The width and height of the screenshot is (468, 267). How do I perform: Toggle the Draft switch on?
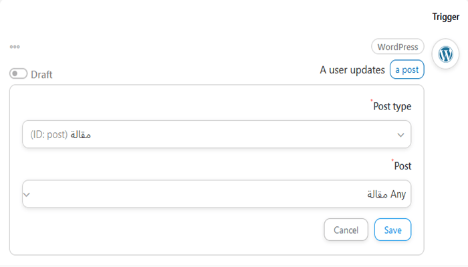[18, 74]
